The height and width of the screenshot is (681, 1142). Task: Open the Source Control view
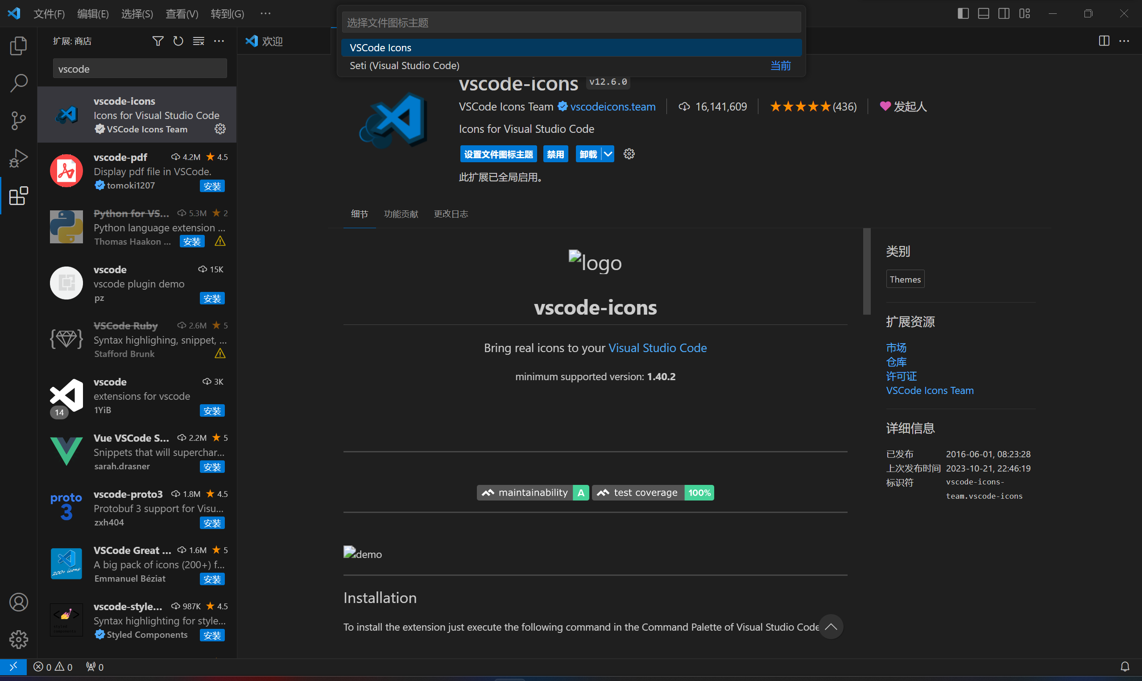(x=18, y=121)
